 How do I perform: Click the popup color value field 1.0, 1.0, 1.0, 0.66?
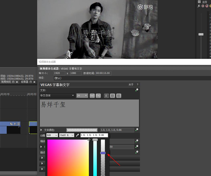[x=94, y=135]
